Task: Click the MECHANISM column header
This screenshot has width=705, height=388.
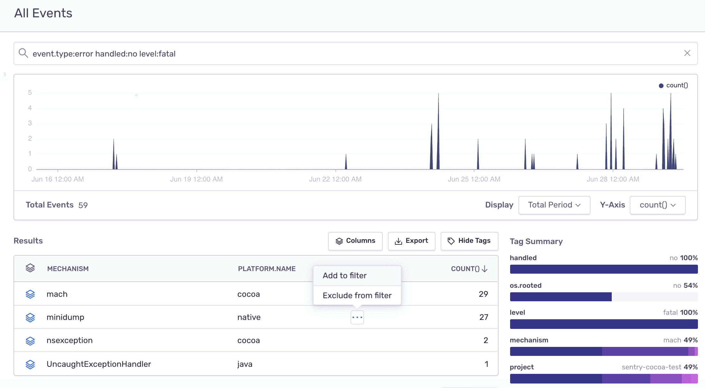Action: pyautogui.click(x=68, y=269)
